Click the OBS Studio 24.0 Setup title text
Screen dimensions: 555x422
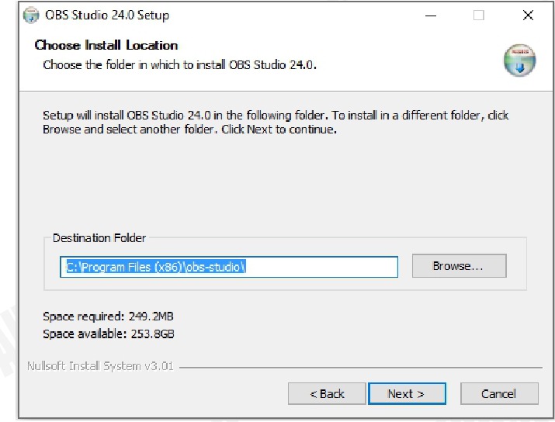(107, 16)
